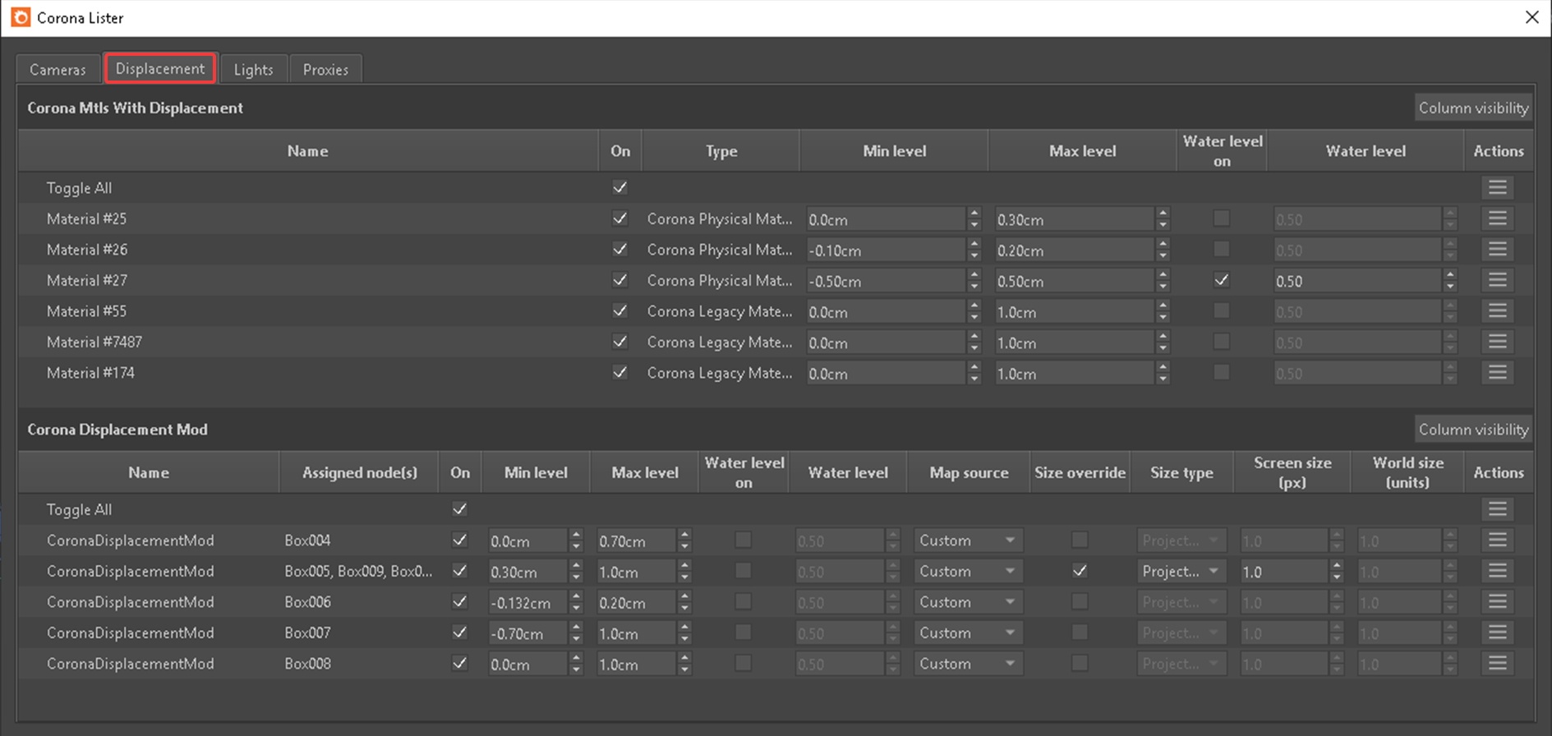The width and height of the screenshot is (1552, 736).
Task: Click assigned node Box008 cell
Action: point(308,664)
